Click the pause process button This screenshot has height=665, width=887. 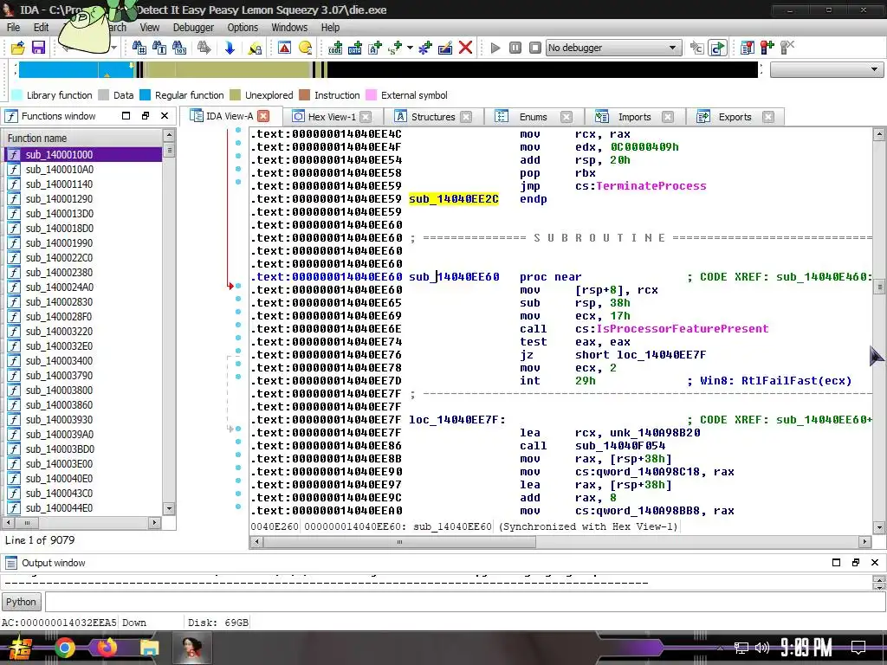point(515,48)
